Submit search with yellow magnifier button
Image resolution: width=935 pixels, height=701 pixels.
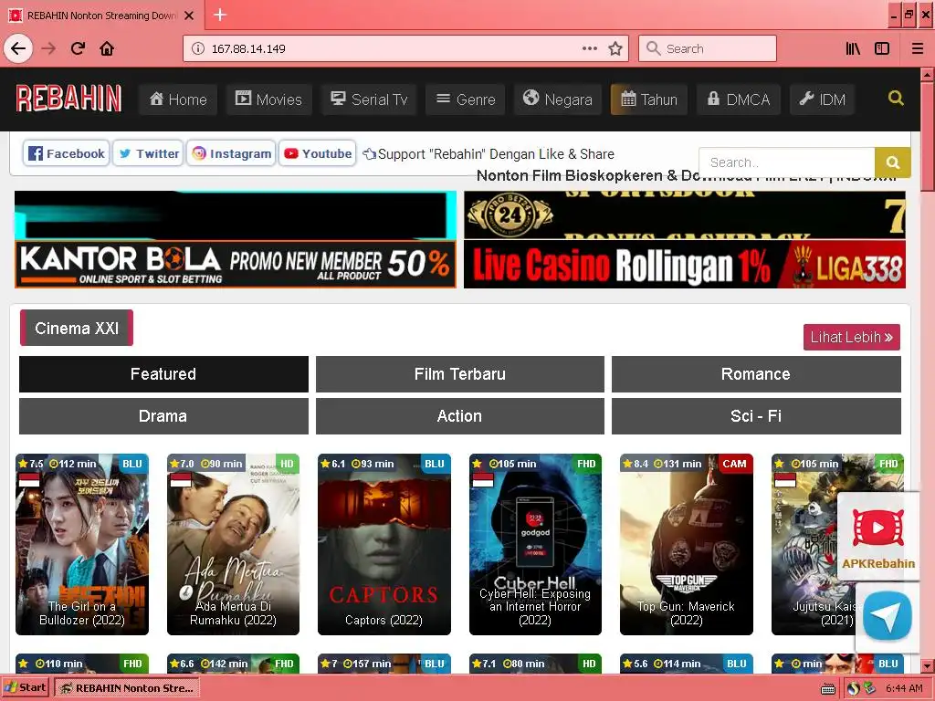point(892,162)
